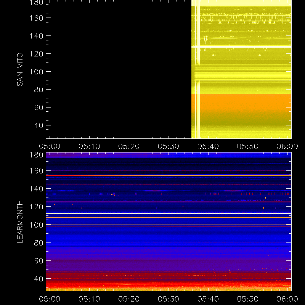Click the LEARMONTH axis title

pyautogui.click(x=20, y=222)
